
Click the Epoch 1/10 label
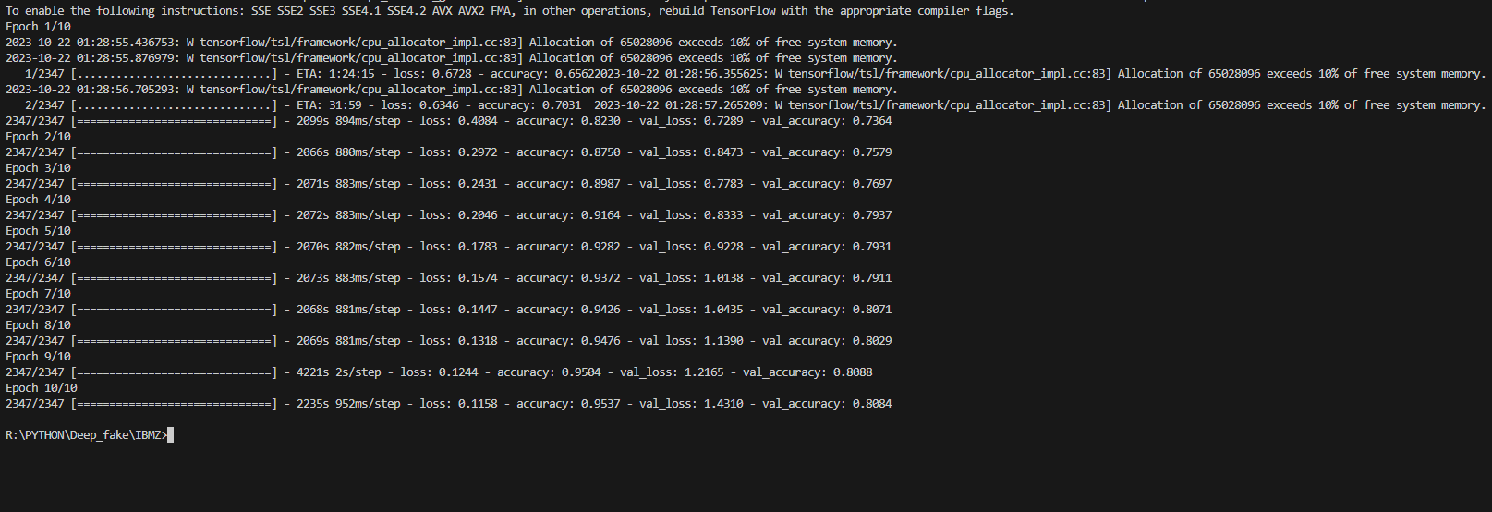(x=38, y=27)
